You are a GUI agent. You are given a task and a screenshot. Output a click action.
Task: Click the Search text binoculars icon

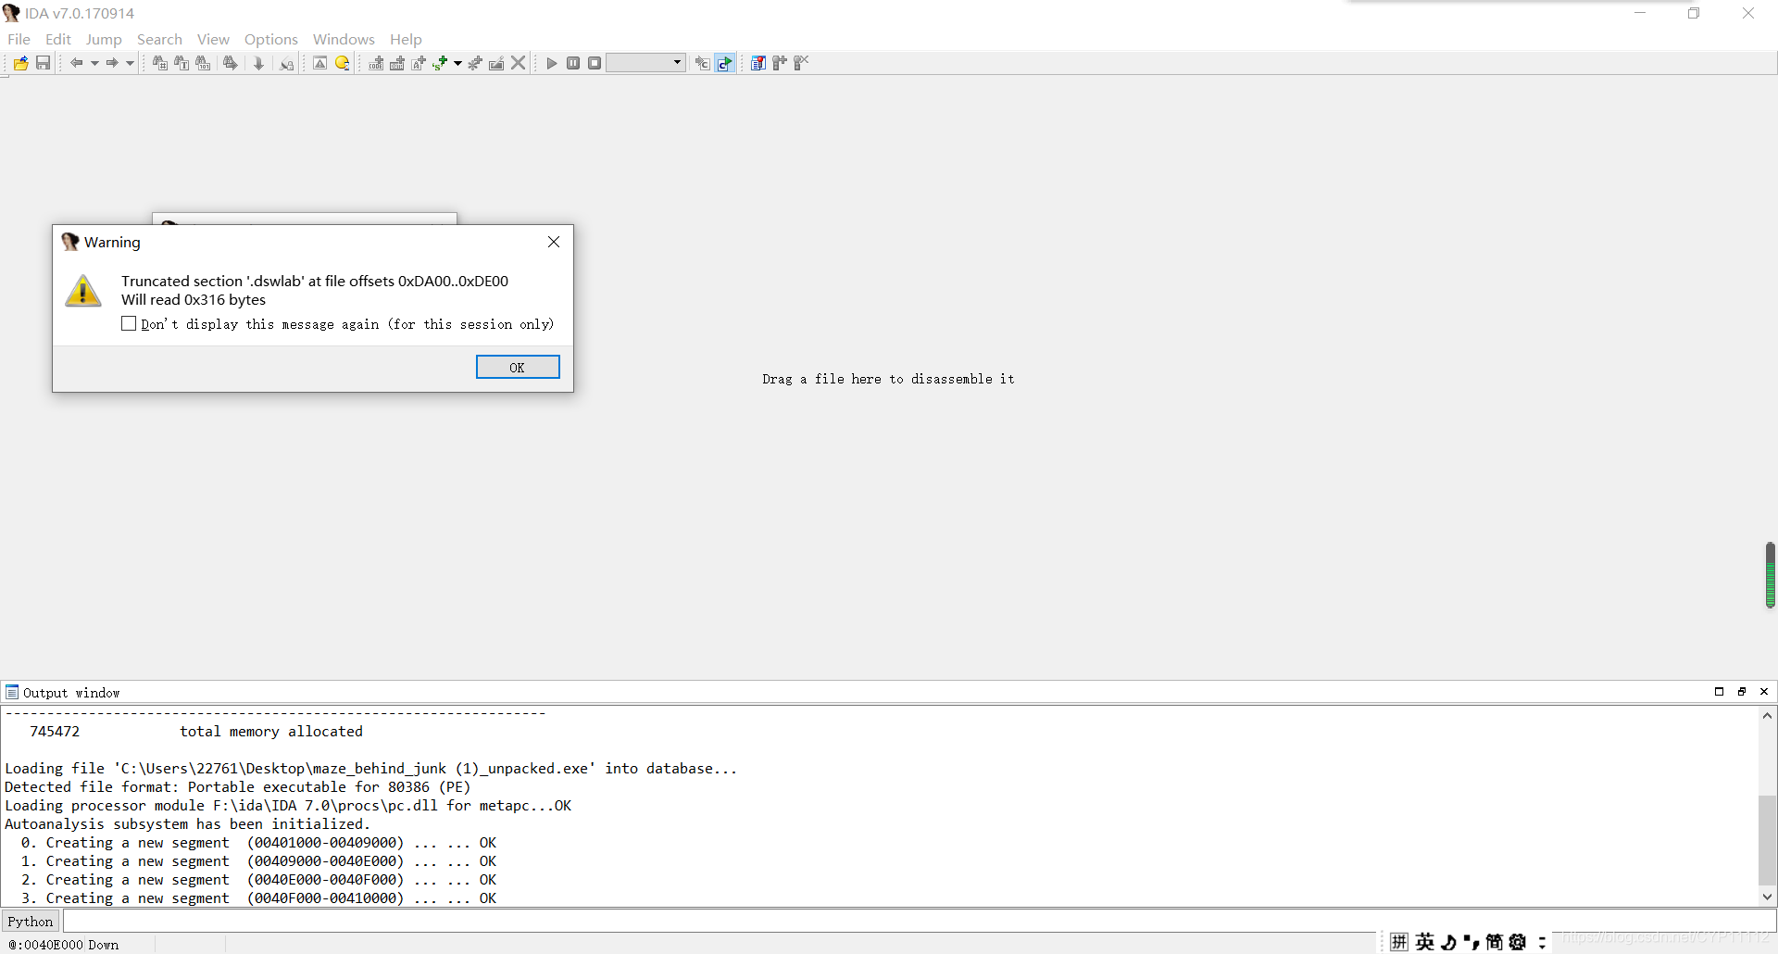tap(182, 63)
